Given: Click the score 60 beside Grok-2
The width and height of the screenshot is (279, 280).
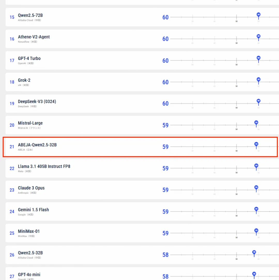Looking at the screenshot, I should 165,82.
